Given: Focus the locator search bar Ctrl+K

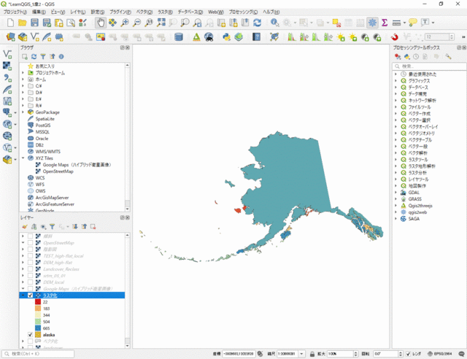Looking at the screenshot, I should click(38, 354).
